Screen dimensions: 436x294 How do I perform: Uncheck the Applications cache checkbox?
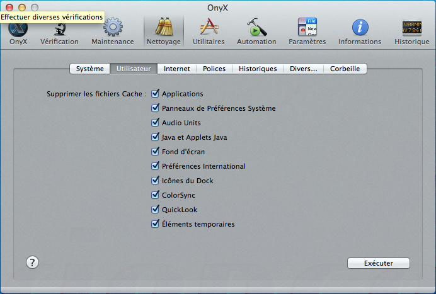click(155, 93)
